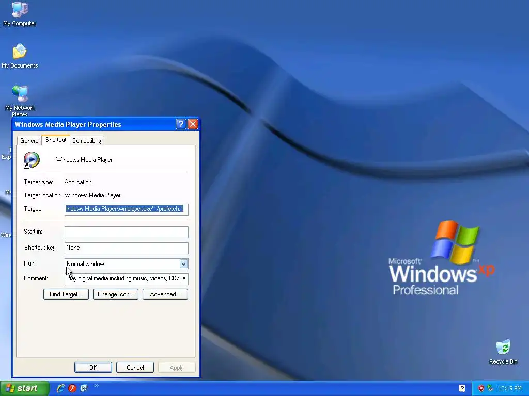Open the Run dropdown arrow
This screenshot has width=529, height=396.
click(x=183, y=263)
